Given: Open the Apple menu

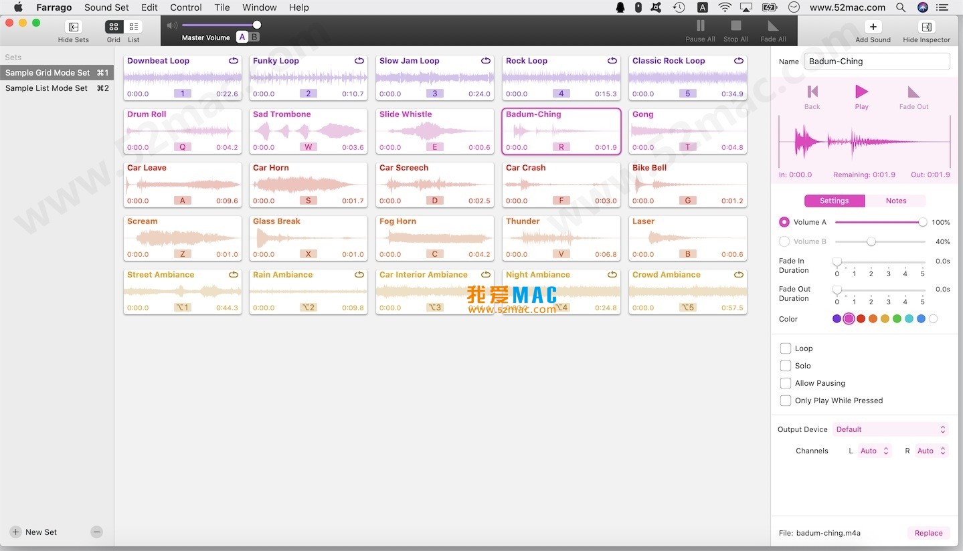Looking at the screenshot, I should [x=18, y=7].
